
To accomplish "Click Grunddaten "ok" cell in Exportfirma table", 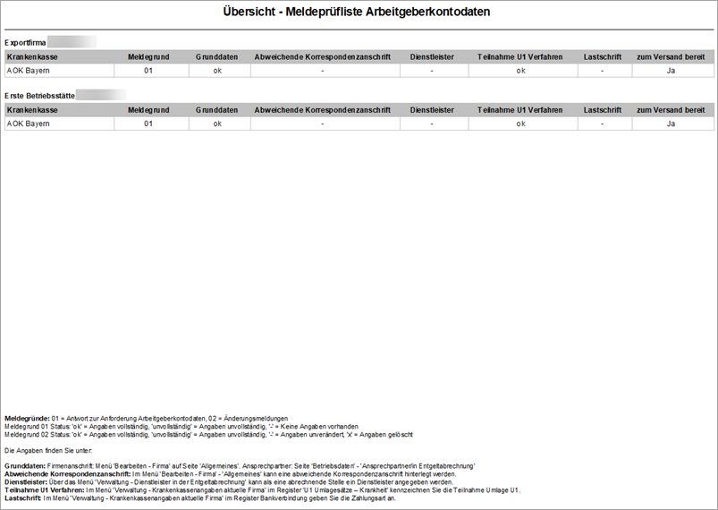I will point(216,70).
